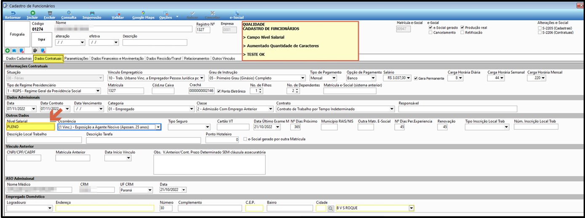The image size is (585, 218).
Task: Open Tipo de Pagamento Mensal dropdown
Action: [x=334, y=78]
